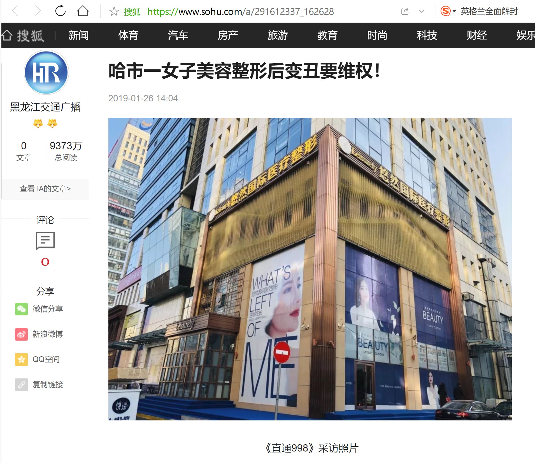
Task: Click the 评论 section heading
Action: [45, 220]
